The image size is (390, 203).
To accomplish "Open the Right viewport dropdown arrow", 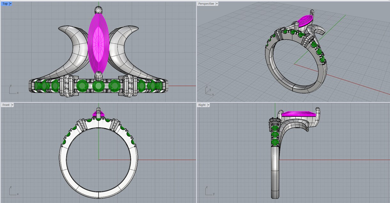I will [x=208, y=105].
